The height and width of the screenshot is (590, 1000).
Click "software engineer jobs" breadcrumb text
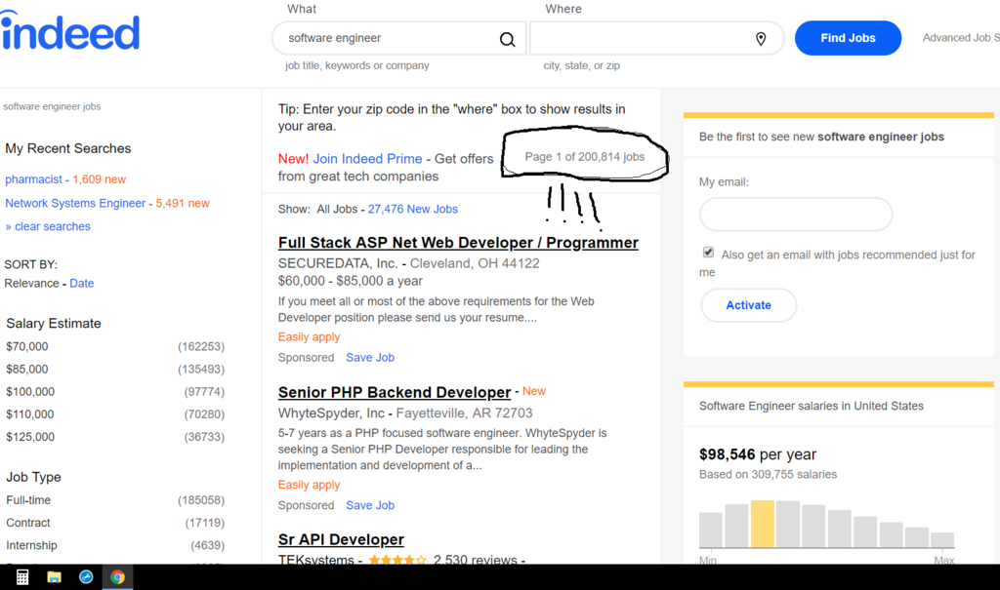(52, 106)
